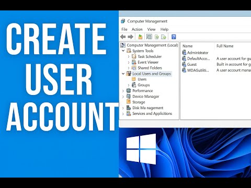Open the Action menu
This screenshot has height=188, width=251.
pos(137,29)
